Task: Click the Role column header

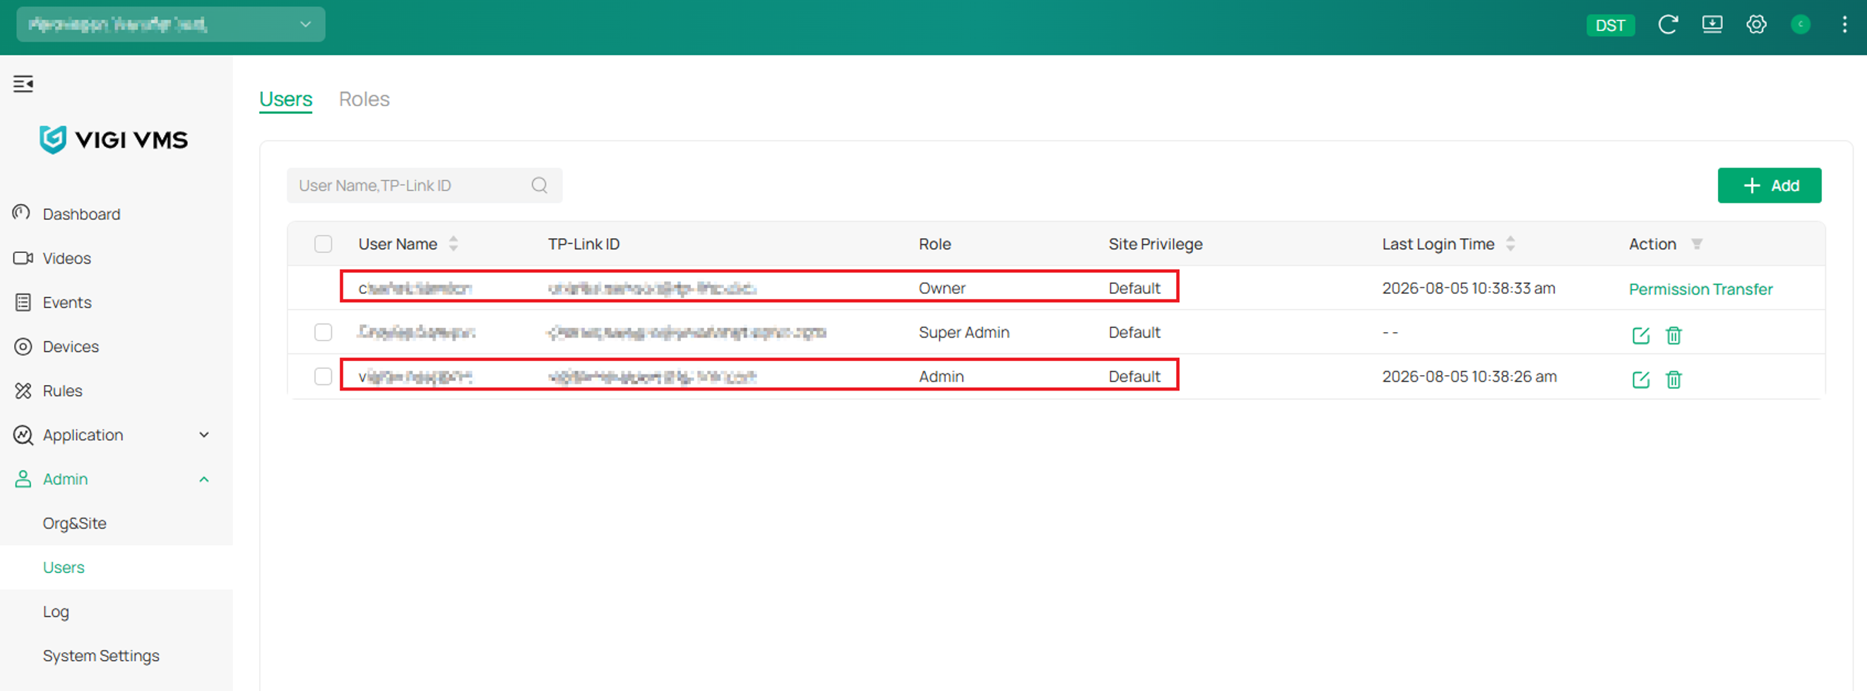Action: 935,244
